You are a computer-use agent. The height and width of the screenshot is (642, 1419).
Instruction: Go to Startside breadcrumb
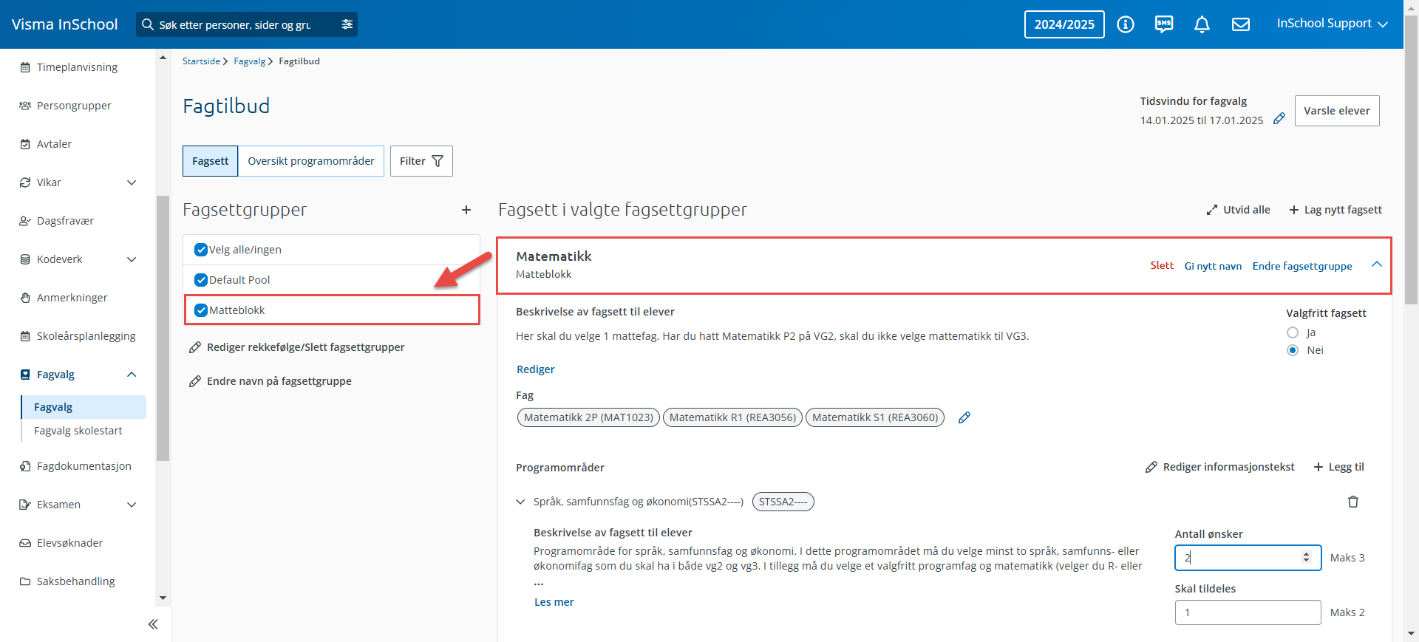click(x=201, y=61)
